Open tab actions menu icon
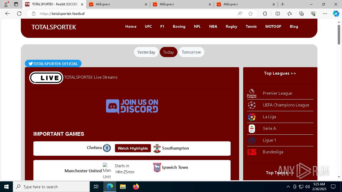Viewport: 342px width, 192px height. click(x=16, y=4)
